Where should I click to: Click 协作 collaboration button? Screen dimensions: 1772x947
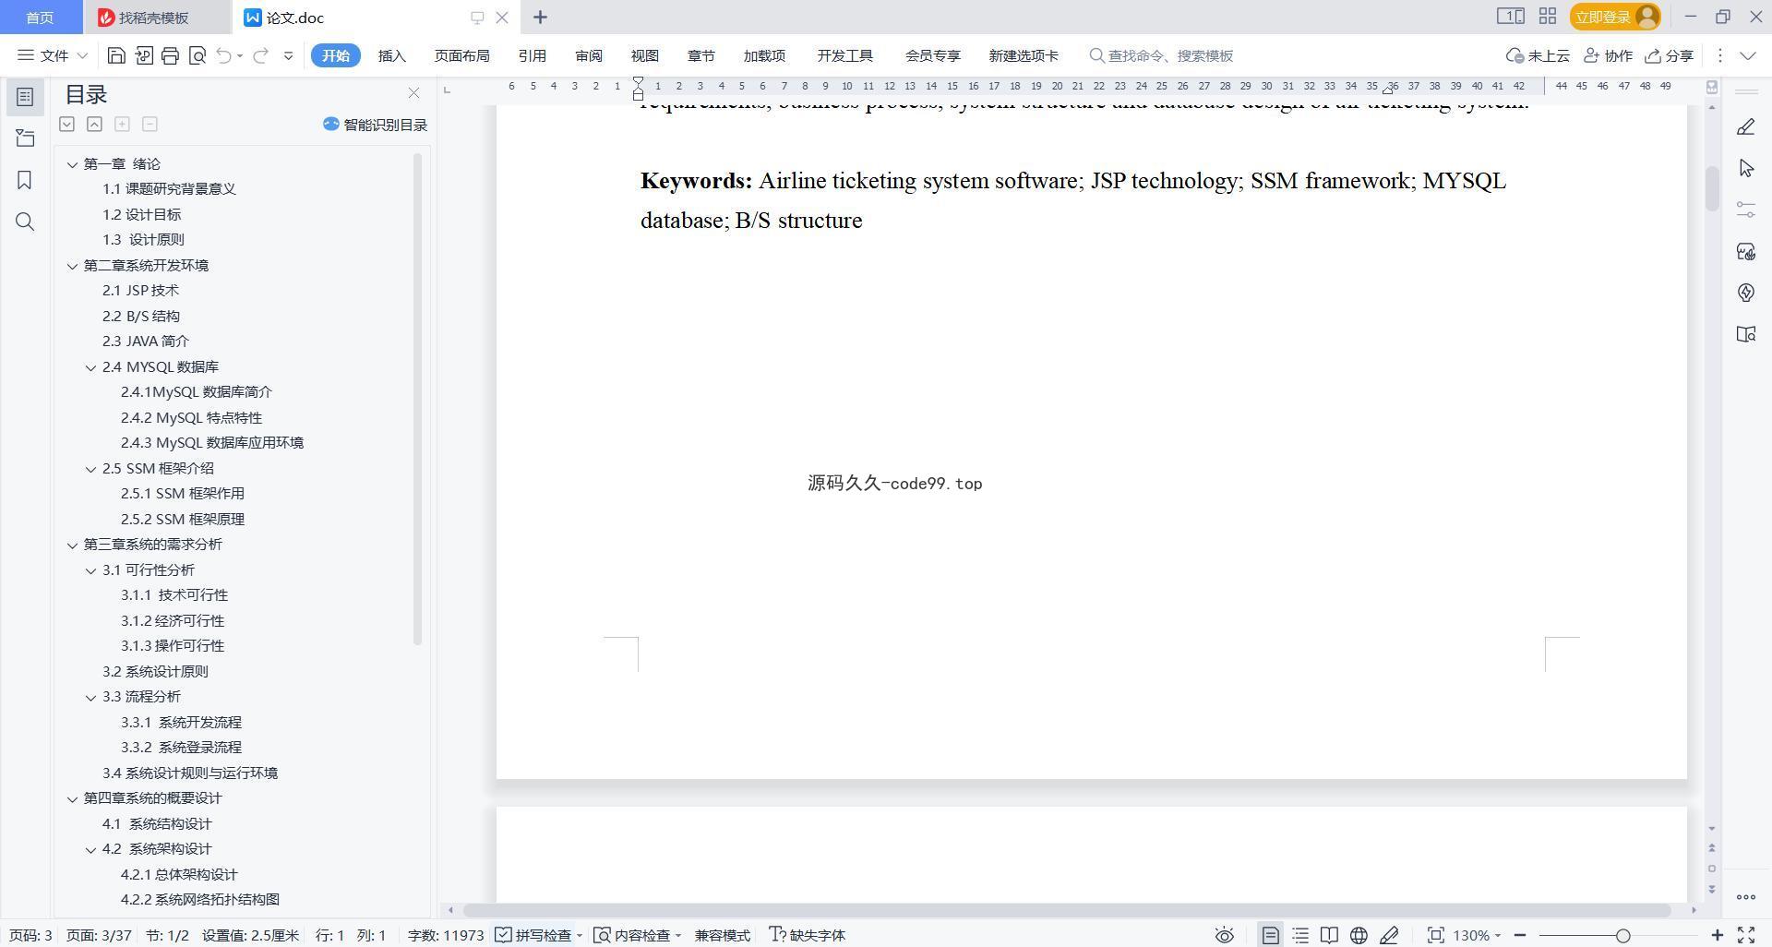click(1608, 55)
